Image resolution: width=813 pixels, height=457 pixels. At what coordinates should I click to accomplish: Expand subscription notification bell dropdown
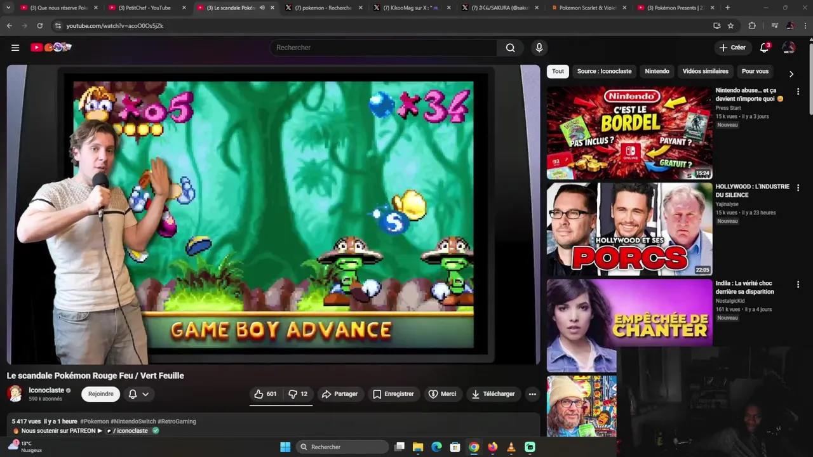138,394
